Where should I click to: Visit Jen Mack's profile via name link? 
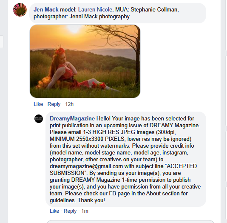[x=46, y=9]
